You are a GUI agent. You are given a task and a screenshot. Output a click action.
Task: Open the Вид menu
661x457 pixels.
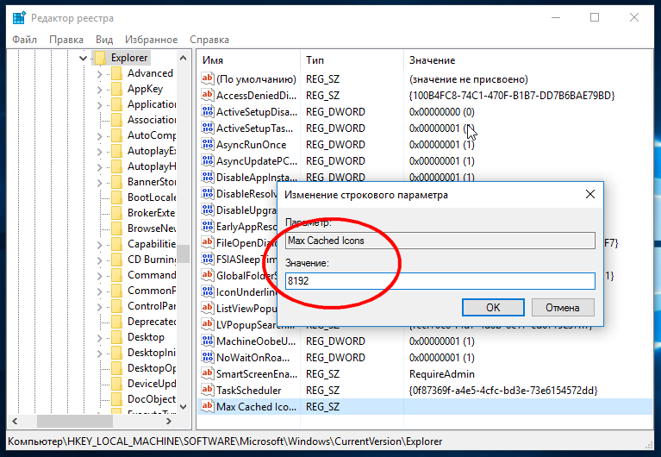[x=104, y=40]
